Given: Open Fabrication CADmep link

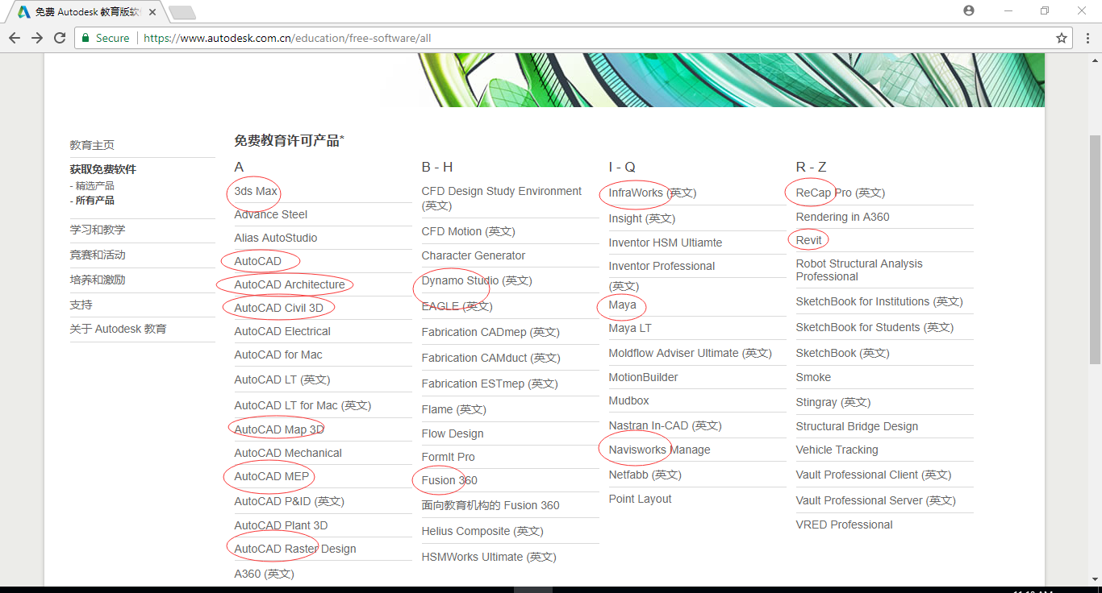Looking at the screenshot, I should click(490, 332).
